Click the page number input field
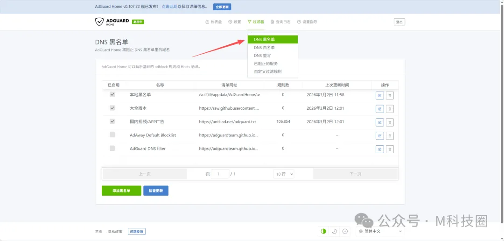Image resolution: width=504 pixels, height=241 pixels. (x=220, y=174)
